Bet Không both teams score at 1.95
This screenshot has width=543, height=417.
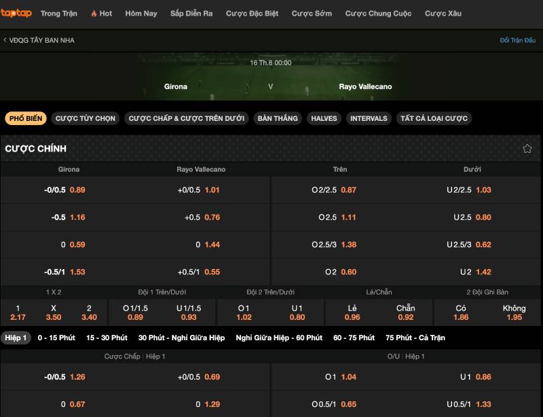514,312
